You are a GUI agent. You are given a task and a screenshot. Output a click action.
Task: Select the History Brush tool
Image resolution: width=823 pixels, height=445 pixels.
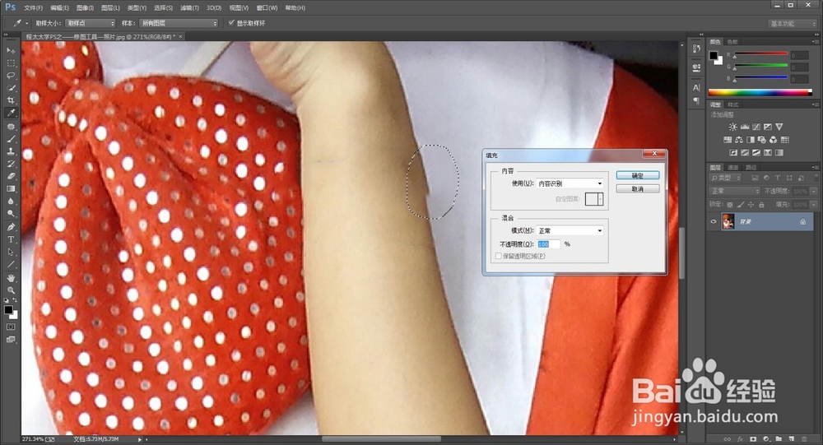(x=11, y=164)
